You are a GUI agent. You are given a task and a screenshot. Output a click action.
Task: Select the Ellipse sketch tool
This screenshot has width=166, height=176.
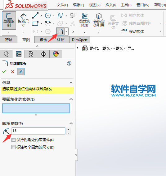point(60,23)
